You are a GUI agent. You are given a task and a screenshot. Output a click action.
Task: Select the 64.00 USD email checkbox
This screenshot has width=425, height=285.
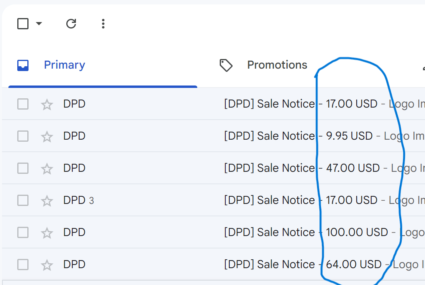coord(23,265)
